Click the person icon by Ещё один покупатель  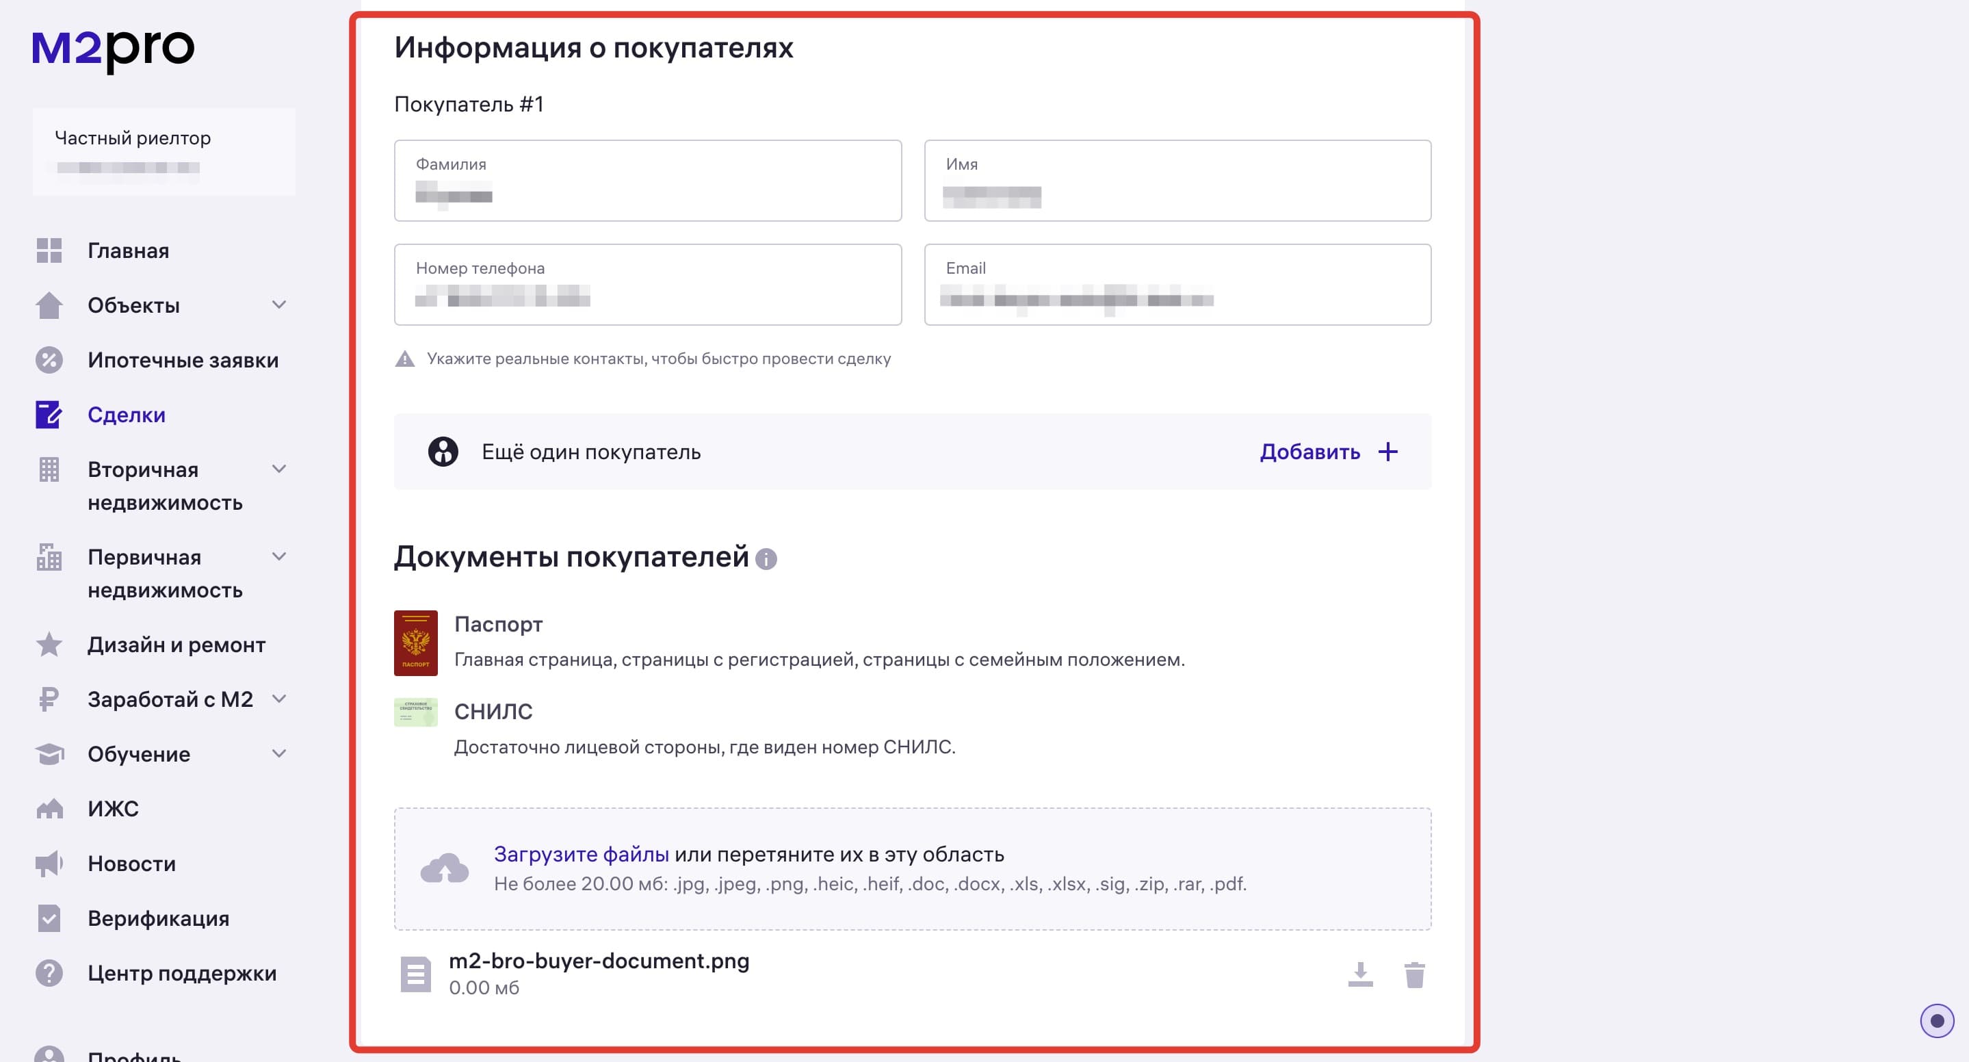click(443, 452)
